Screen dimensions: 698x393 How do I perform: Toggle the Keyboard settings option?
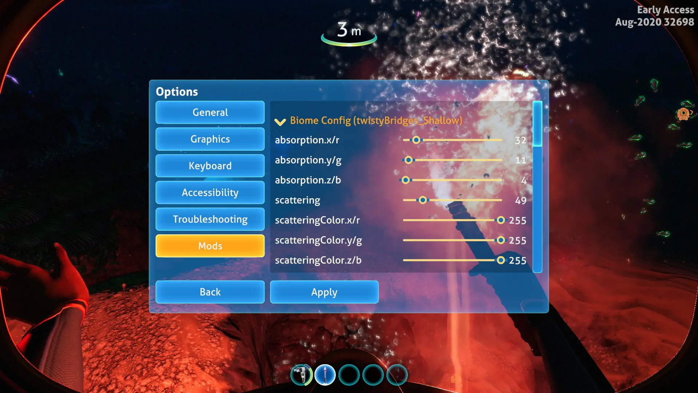pos(209,166)
